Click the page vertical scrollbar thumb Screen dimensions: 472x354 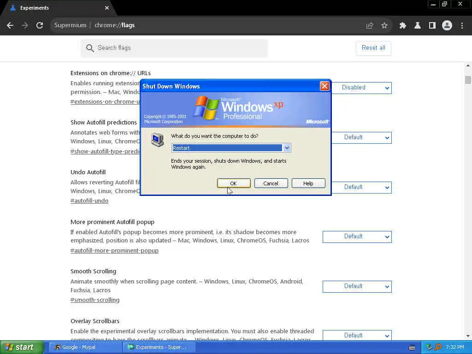pyautogui.click(x=468, y=80)
